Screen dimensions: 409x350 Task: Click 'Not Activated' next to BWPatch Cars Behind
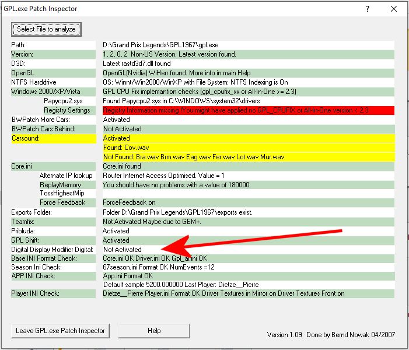123,129
